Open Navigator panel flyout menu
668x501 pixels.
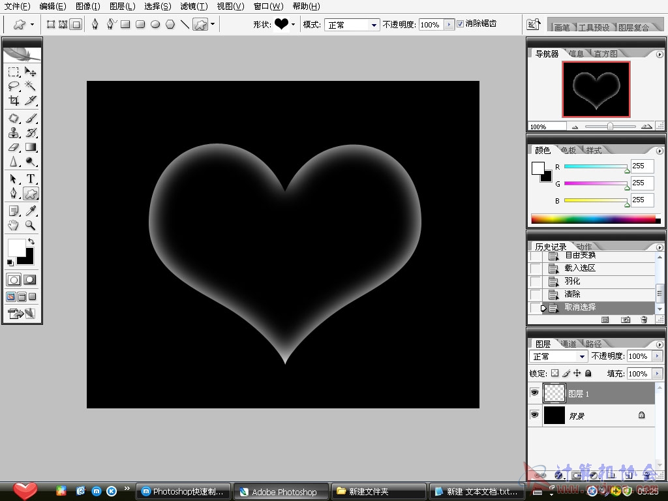point(660,55)
